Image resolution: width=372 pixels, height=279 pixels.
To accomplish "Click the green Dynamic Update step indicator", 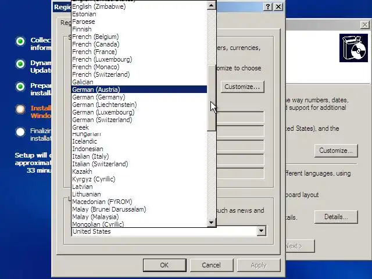I will point(20,64).
